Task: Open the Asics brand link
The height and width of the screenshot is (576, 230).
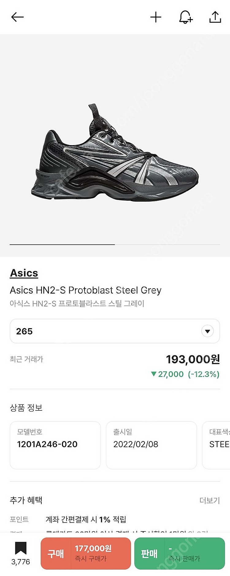Action: coord(24,273)
